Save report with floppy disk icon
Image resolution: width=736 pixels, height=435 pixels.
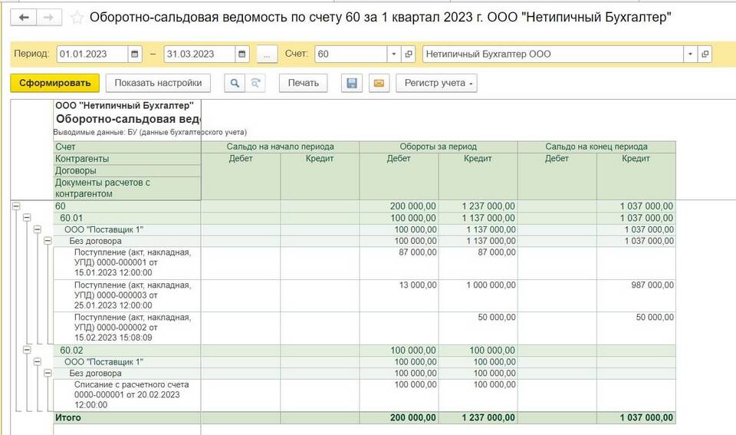pyautogui.click(x=352, y=83)
